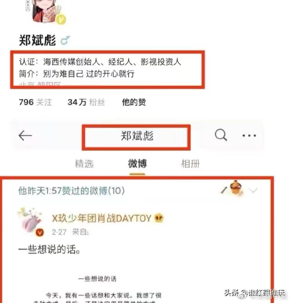The image size is (291, 303).
Task: Open search with the magnifier icon
Action: [221, 135]
